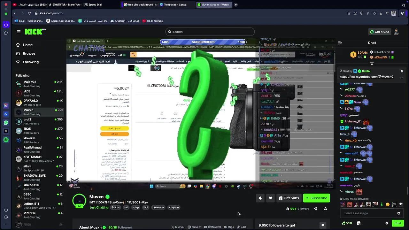Unpin the BotRix pinned message
This screenshot has width=409, height=230.
coord(402,71)
